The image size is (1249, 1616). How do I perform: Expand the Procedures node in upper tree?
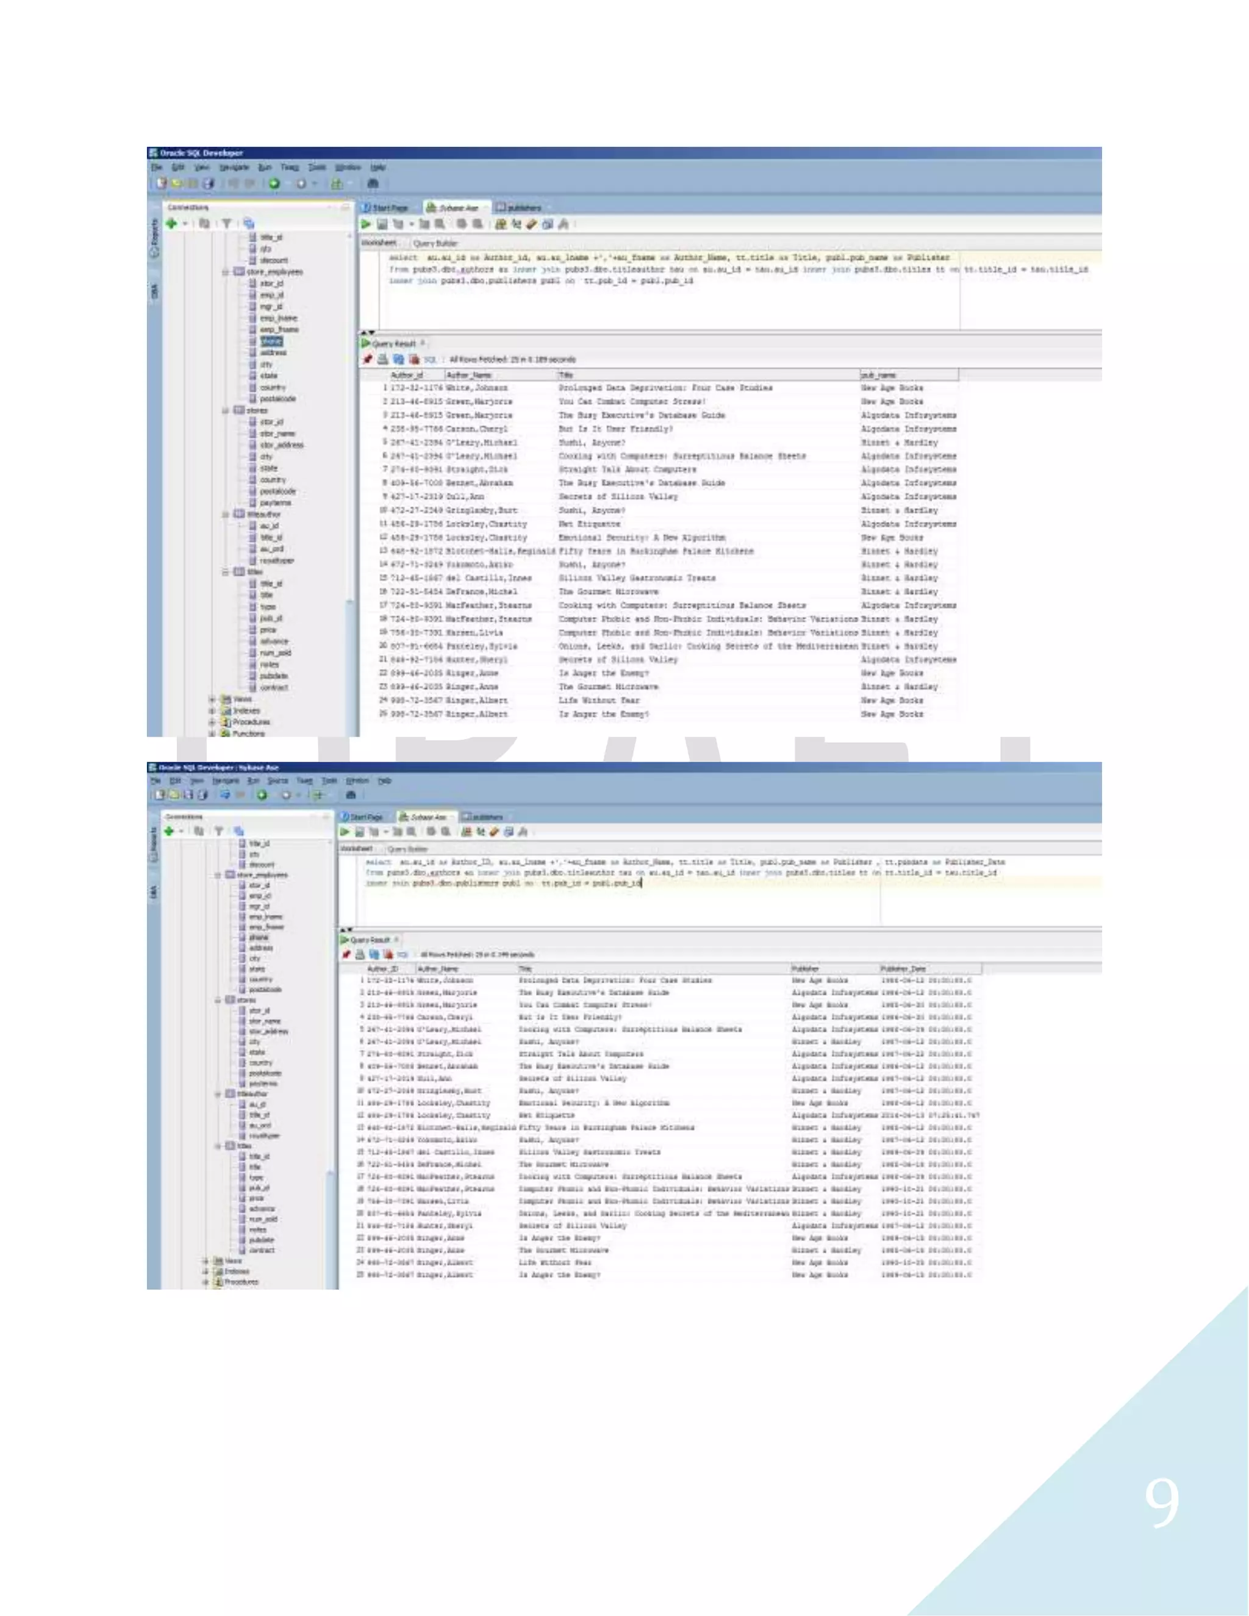click(212, 722)
